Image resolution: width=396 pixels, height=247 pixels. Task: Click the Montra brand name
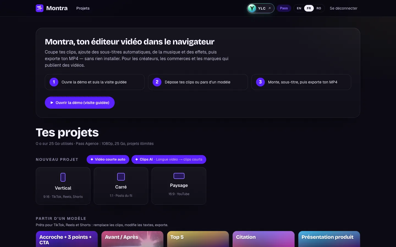tap(57, 8)
